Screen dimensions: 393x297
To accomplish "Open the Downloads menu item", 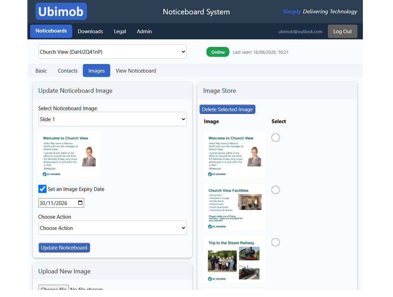I will coord(90,31).
